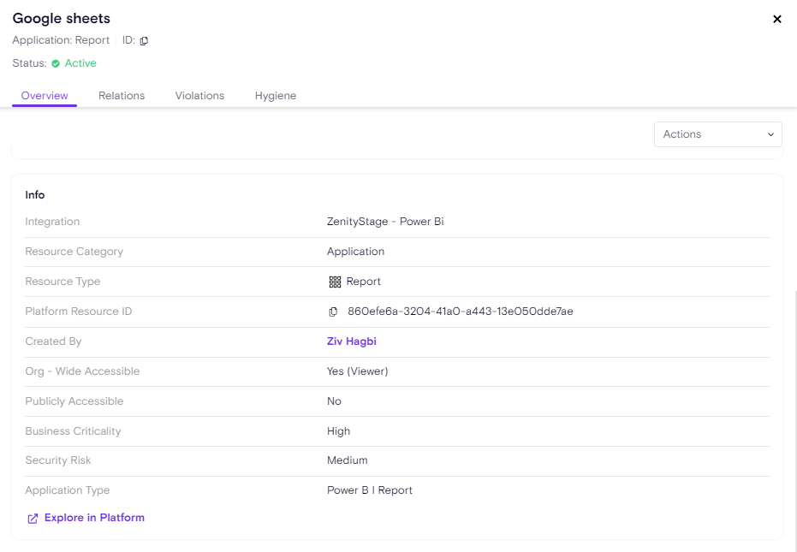Open the Ziv Hagbi creator link
Screen dimensions: 797x552
pyautogui.click(x=351, y=341)
